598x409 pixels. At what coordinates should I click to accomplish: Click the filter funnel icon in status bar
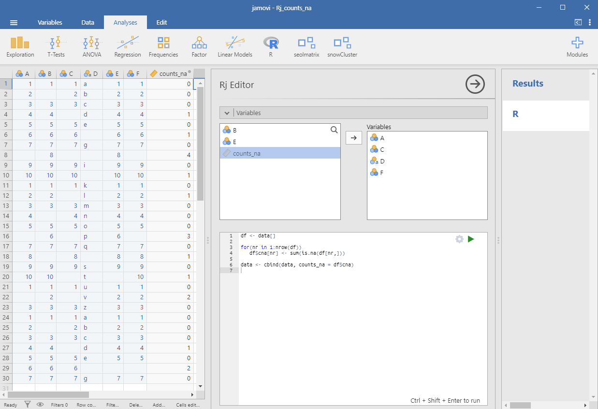click(28, 405)
